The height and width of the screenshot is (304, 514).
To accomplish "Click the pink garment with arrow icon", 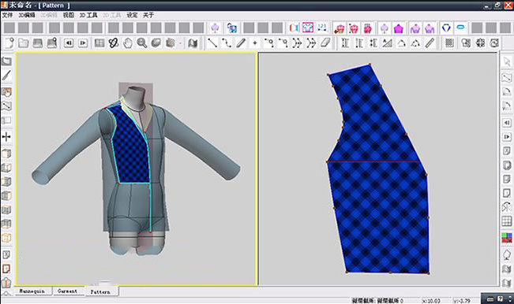I will tap(340, 28).
